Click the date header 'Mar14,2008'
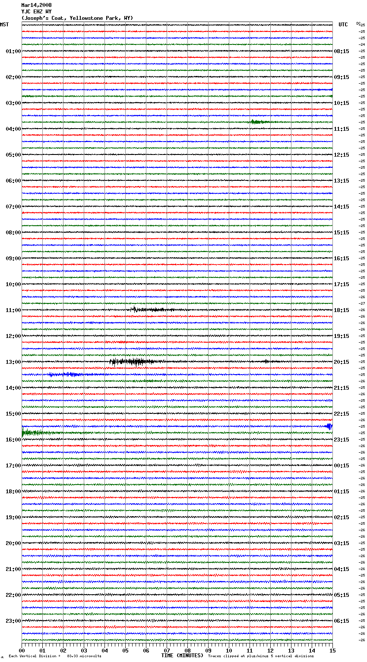 [36, 5]
